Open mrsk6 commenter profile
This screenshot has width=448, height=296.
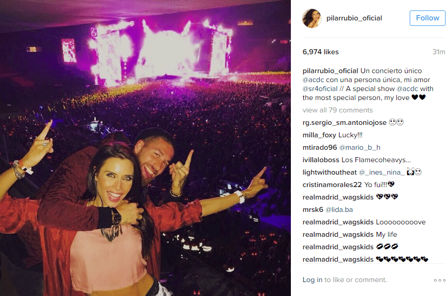pos(313,209)
